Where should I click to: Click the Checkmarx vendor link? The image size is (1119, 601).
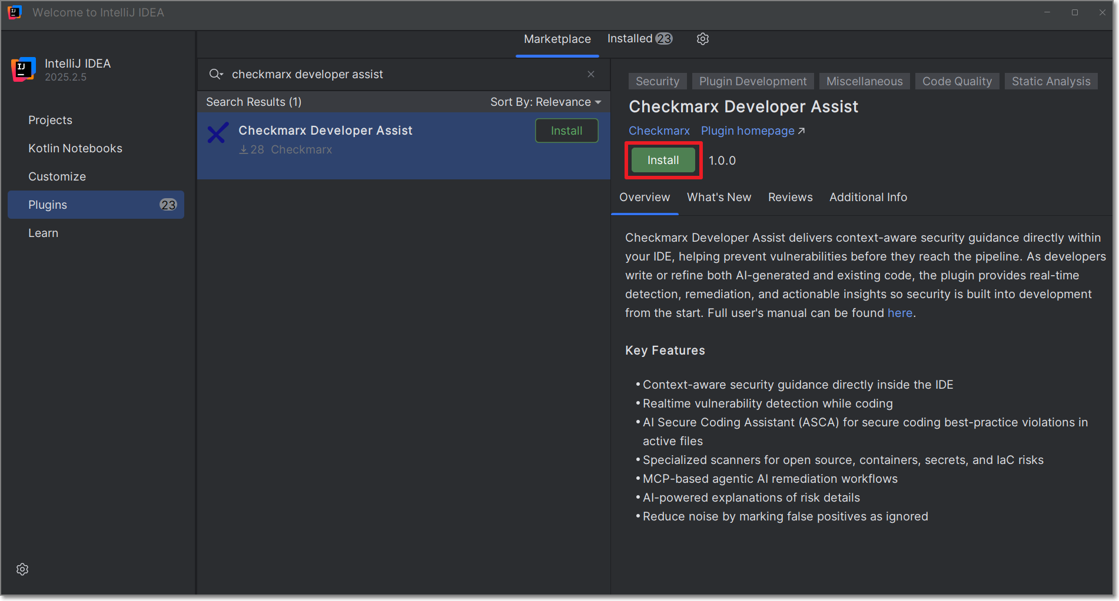[x=659, y=131]
